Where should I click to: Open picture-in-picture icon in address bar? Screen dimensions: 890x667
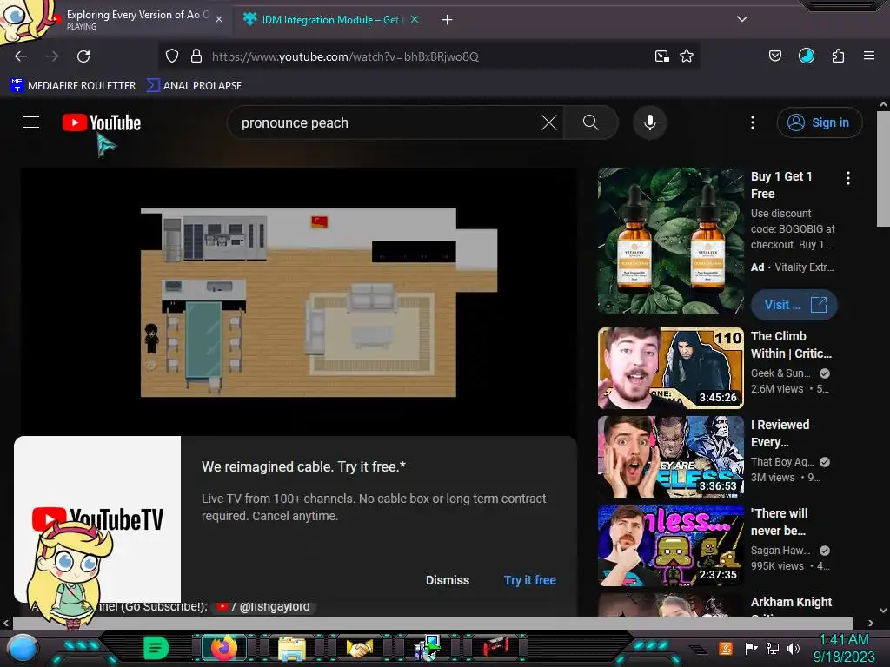coord(661,56)
